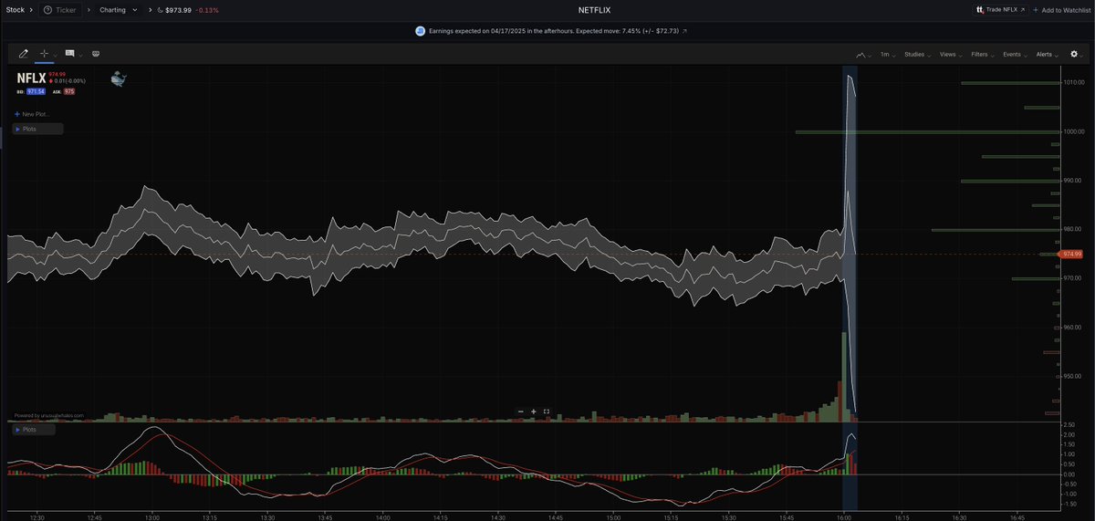The image size is (1095, 521).
Task: Open the Charting breadcrumb dropdown
Action: (x=119, y=9)
